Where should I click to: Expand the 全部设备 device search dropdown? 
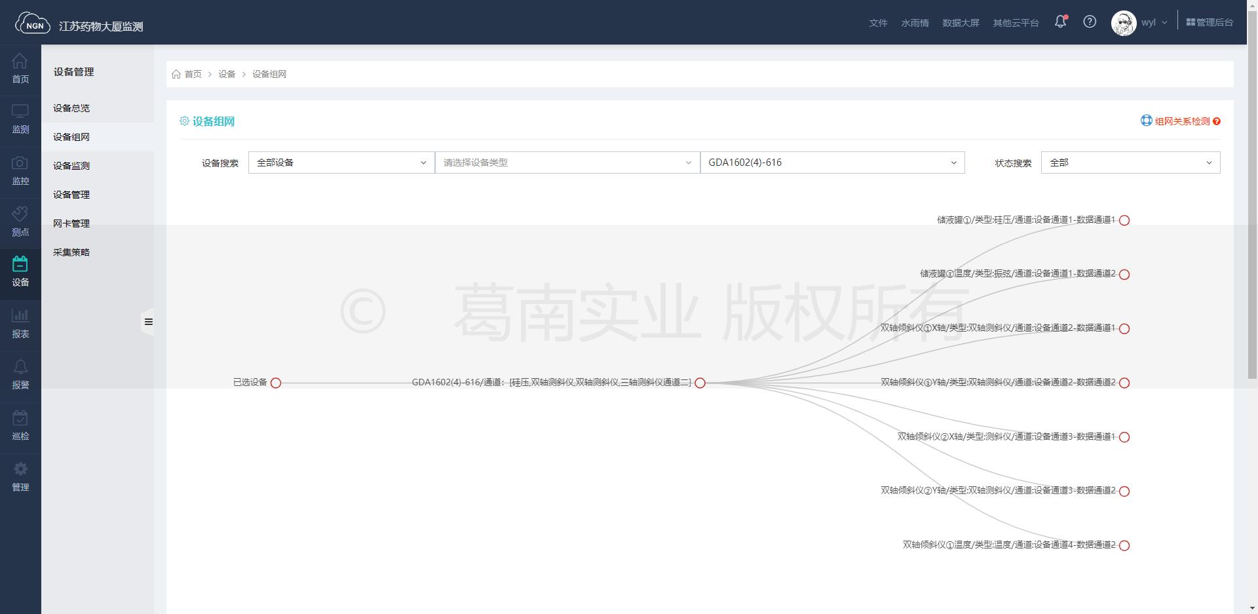tap(341, 163)
